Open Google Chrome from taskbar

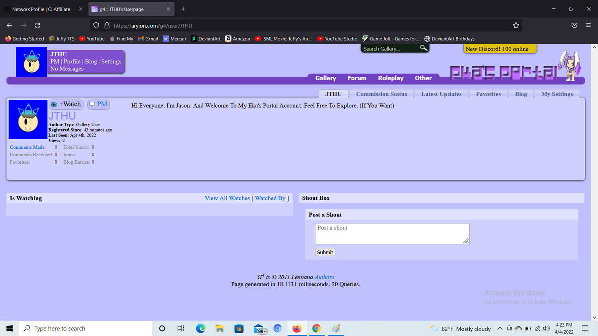click(316, 328)
